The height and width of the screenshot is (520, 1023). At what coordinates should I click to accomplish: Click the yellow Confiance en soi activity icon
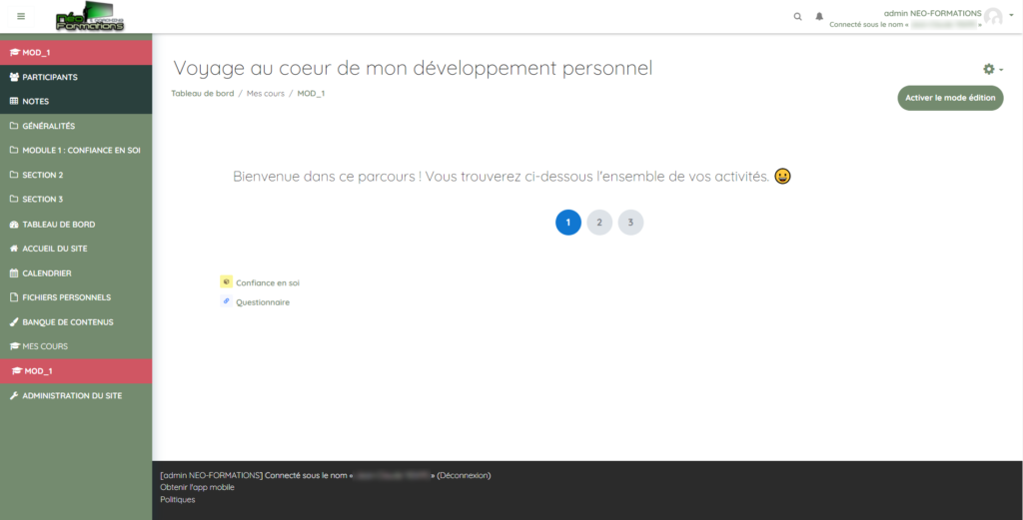point(227,282)
